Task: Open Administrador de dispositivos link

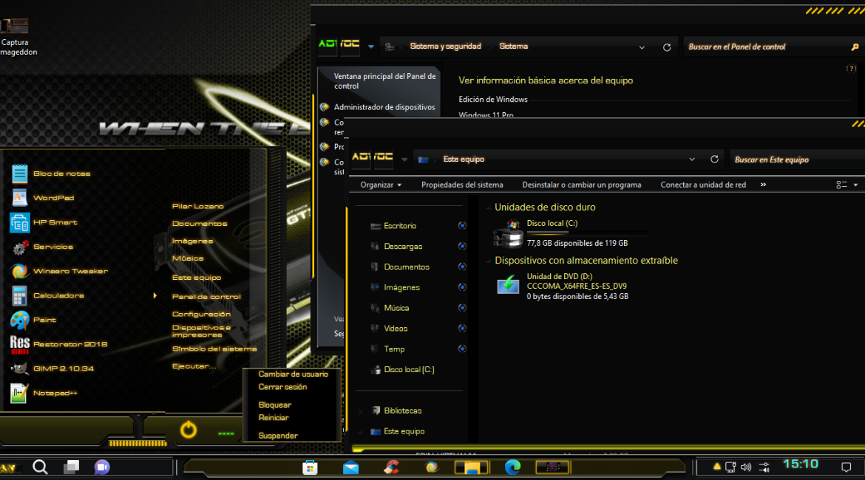Action: click(384, 107)
